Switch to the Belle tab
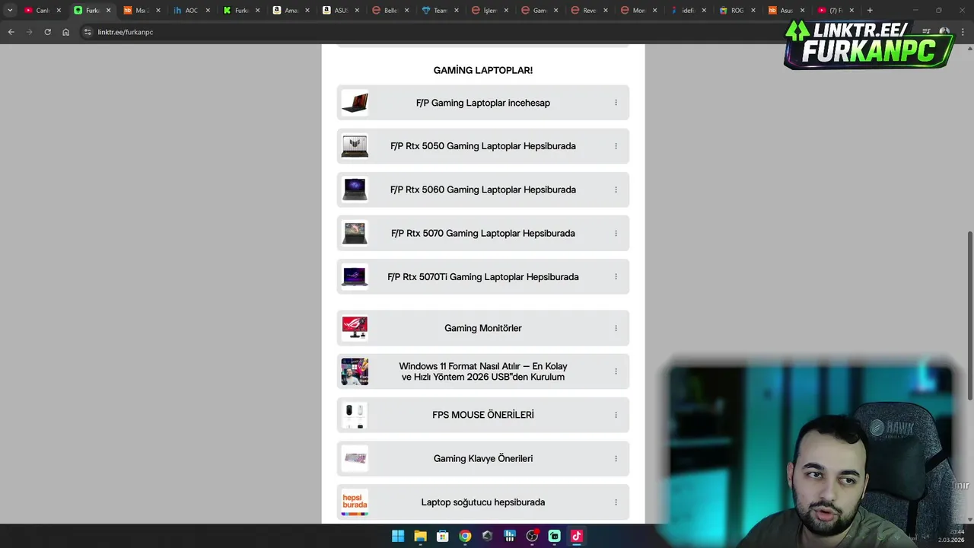 pyautogui.click(x=390, y=11)
